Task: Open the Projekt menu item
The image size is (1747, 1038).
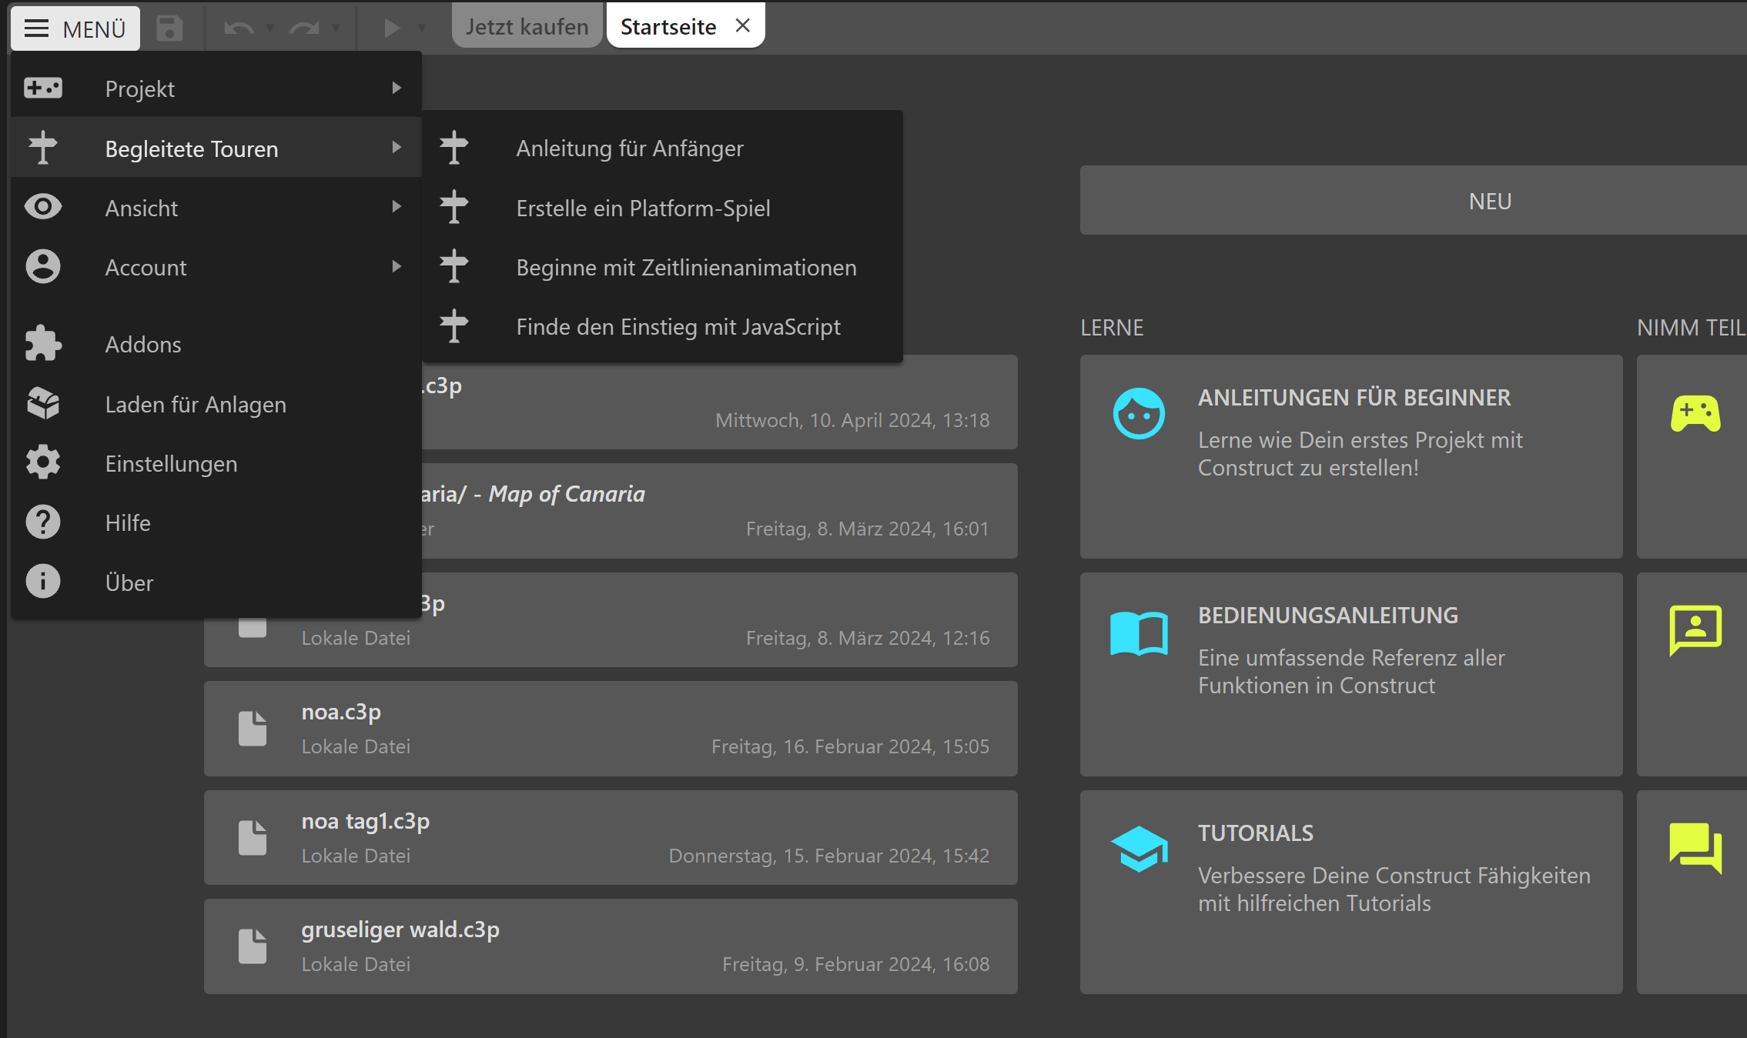Action: (x=216, y=88)
